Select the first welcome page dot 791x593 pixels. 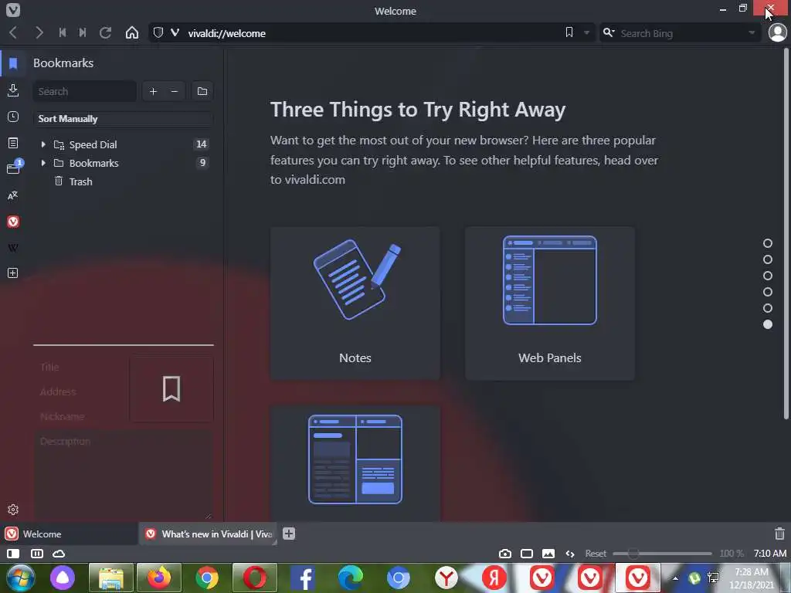pos(768,243)
